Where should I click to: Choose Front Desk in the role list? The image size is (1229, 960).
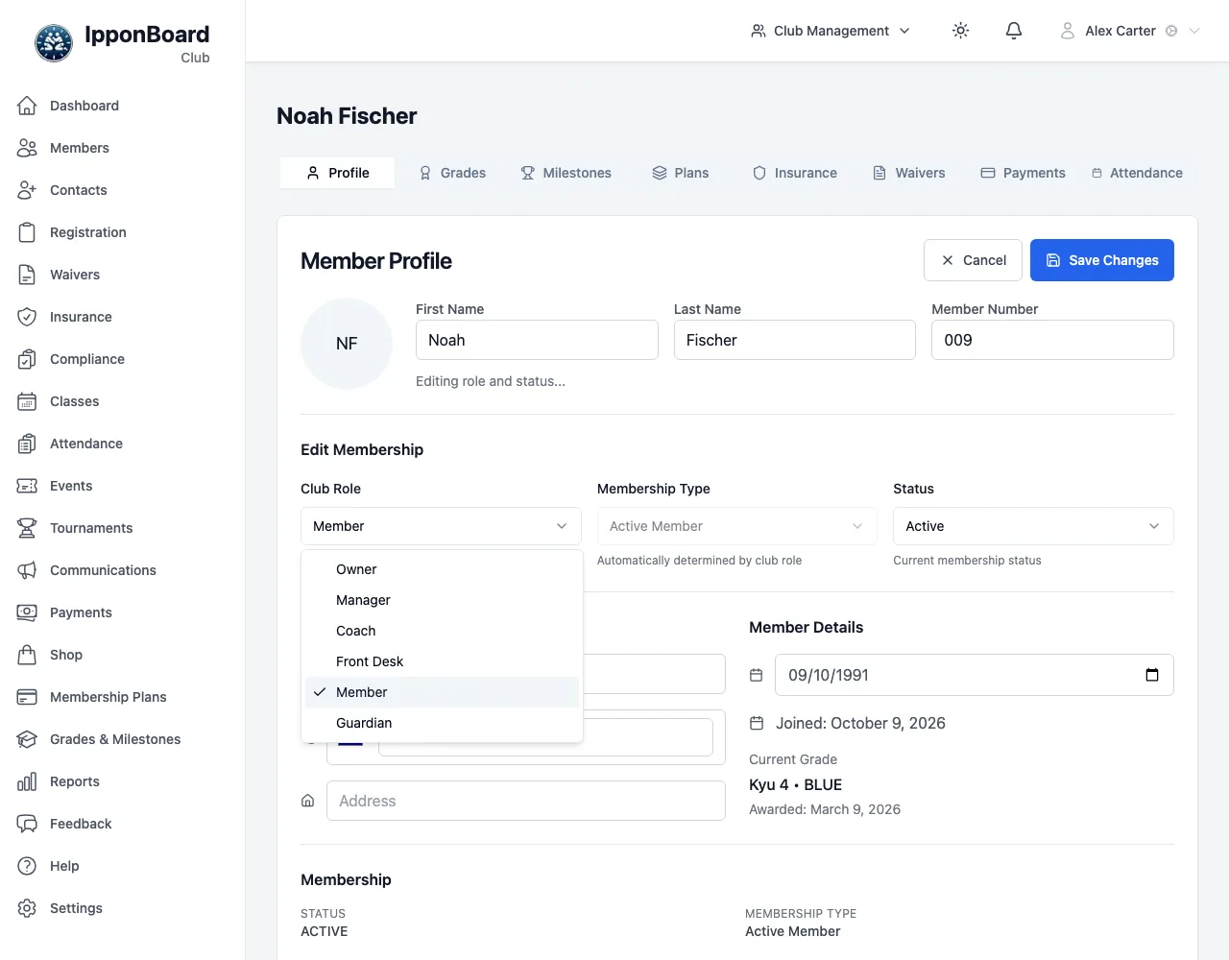coord(442,661)
